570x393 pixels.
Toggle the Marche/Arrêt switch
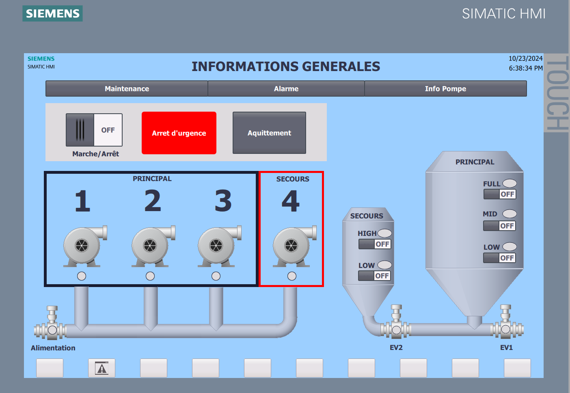click(94, 130)
